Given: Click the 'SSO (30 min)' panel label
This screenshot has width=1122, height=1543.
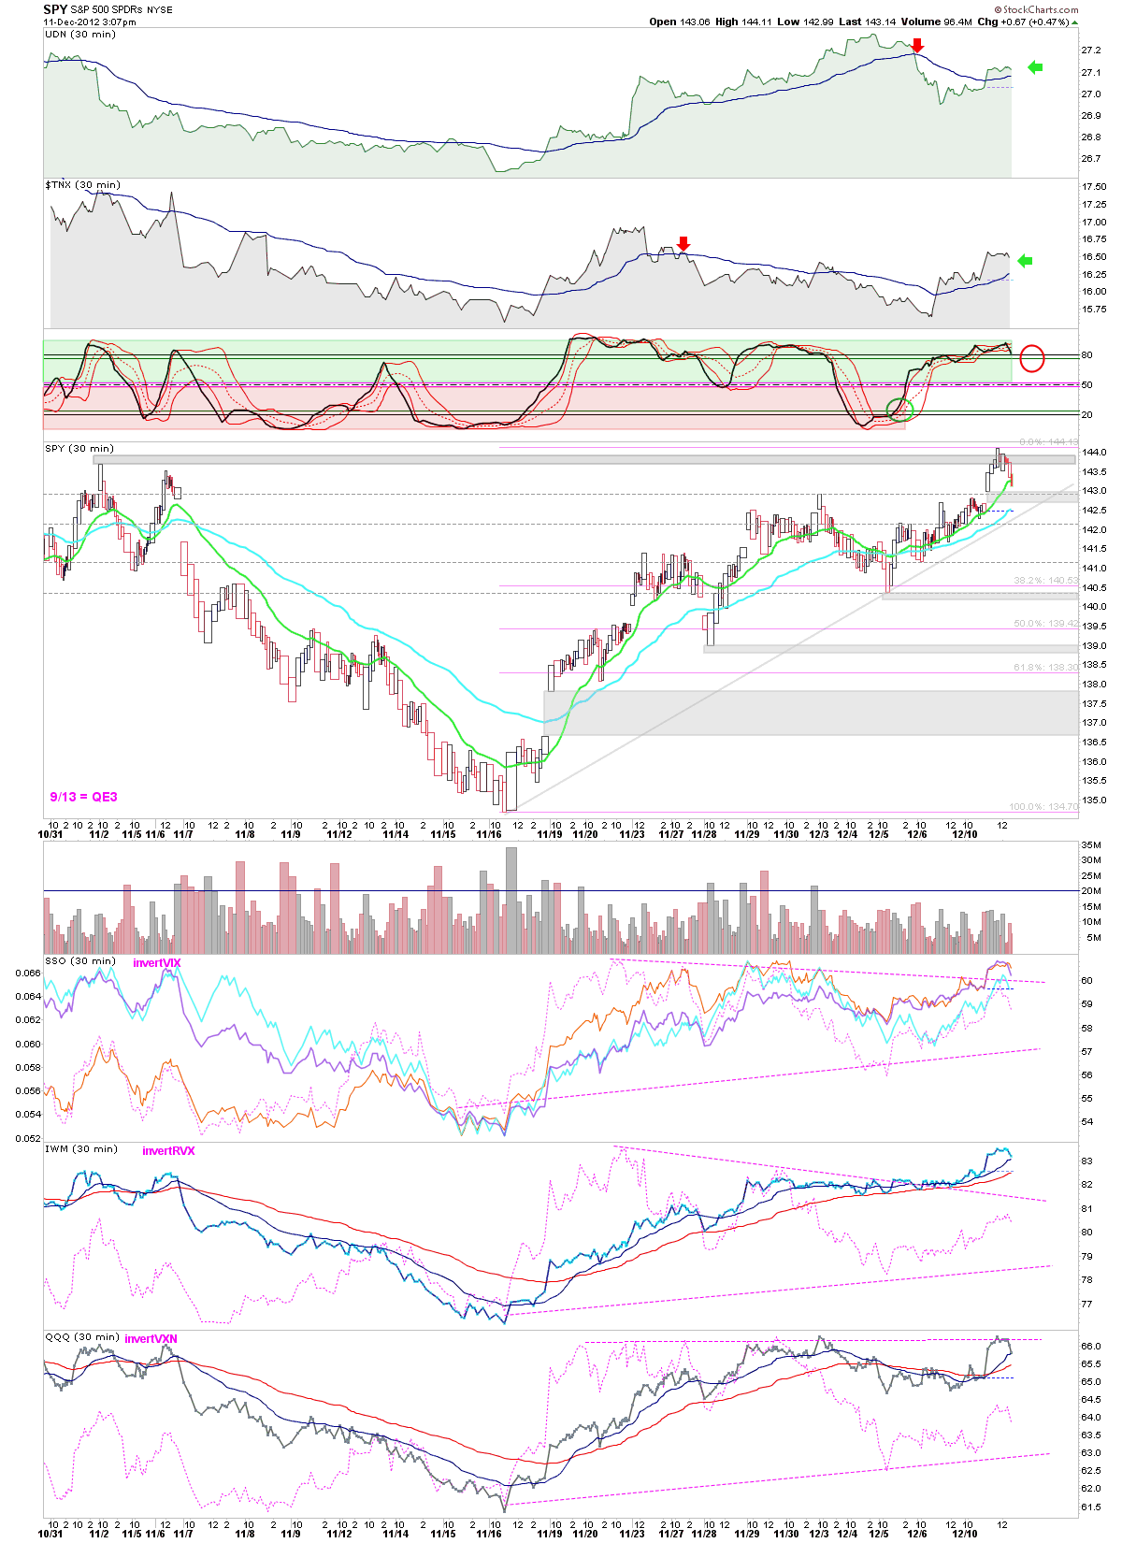Looking at the screenshot, I should [x=80, y=960].
